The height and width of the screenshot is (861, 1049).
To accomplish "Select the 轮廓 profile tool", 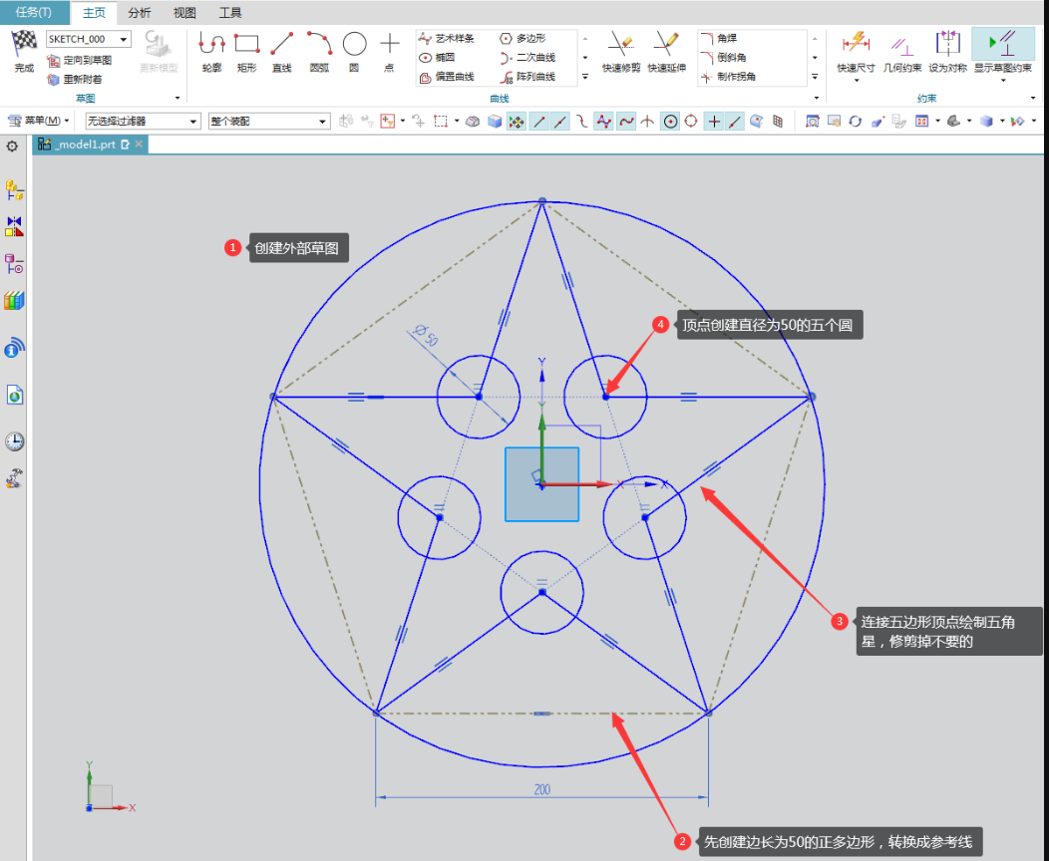I will click(x=211, y=52).
